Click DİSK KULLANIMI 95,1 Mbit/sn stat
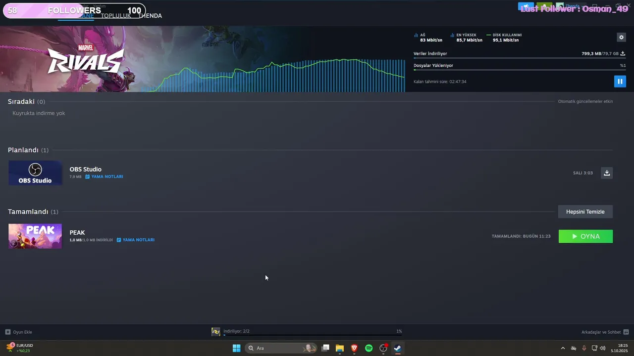Viewport: 634px width, 356px height. [504, 38]
